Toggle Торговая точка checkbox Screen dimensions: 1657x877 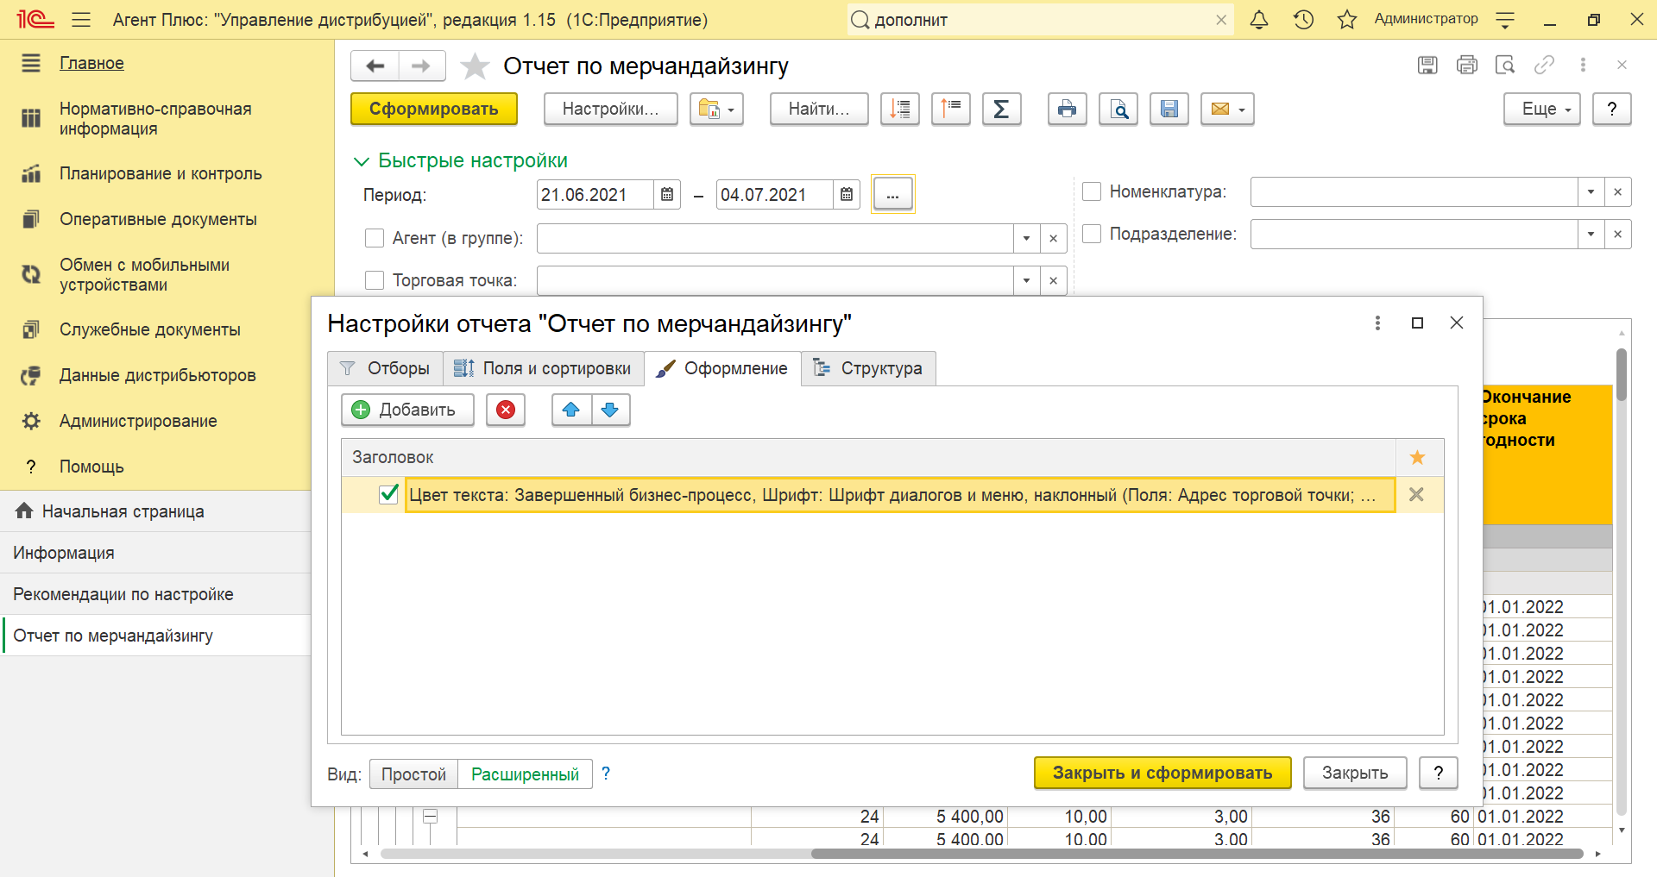coord(375,280)
